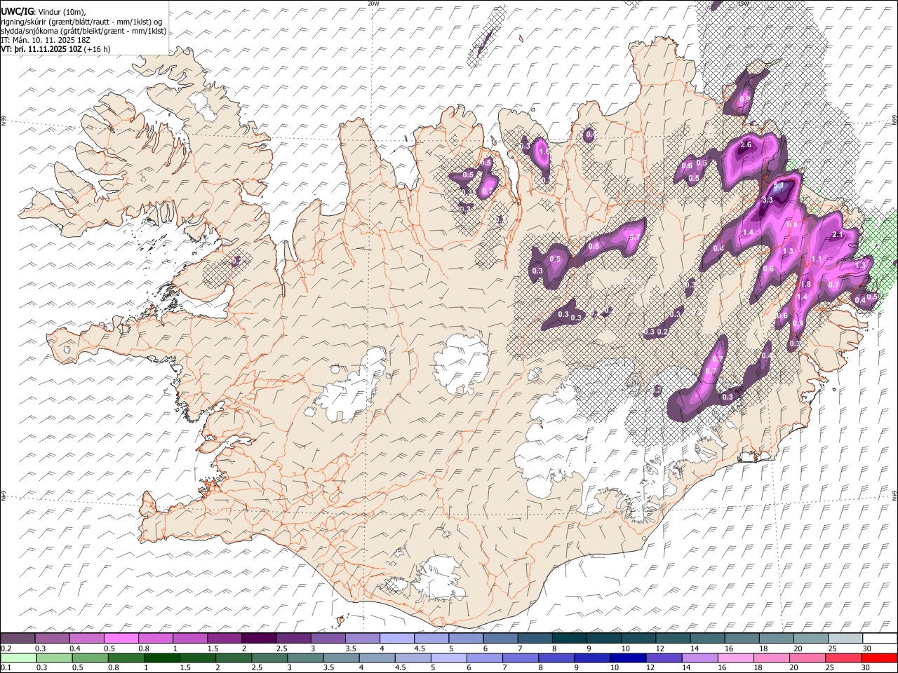The height and width of the screenshot is (673, 898).
Task: Click the bright red 30 swatch in lower legend
Action: (x=878, y=658)
